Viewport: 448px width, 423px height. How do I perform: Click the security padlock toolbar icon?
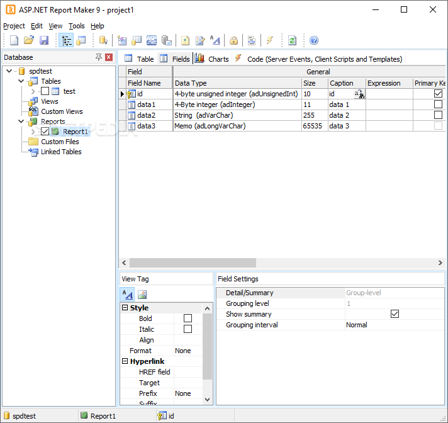233,40
